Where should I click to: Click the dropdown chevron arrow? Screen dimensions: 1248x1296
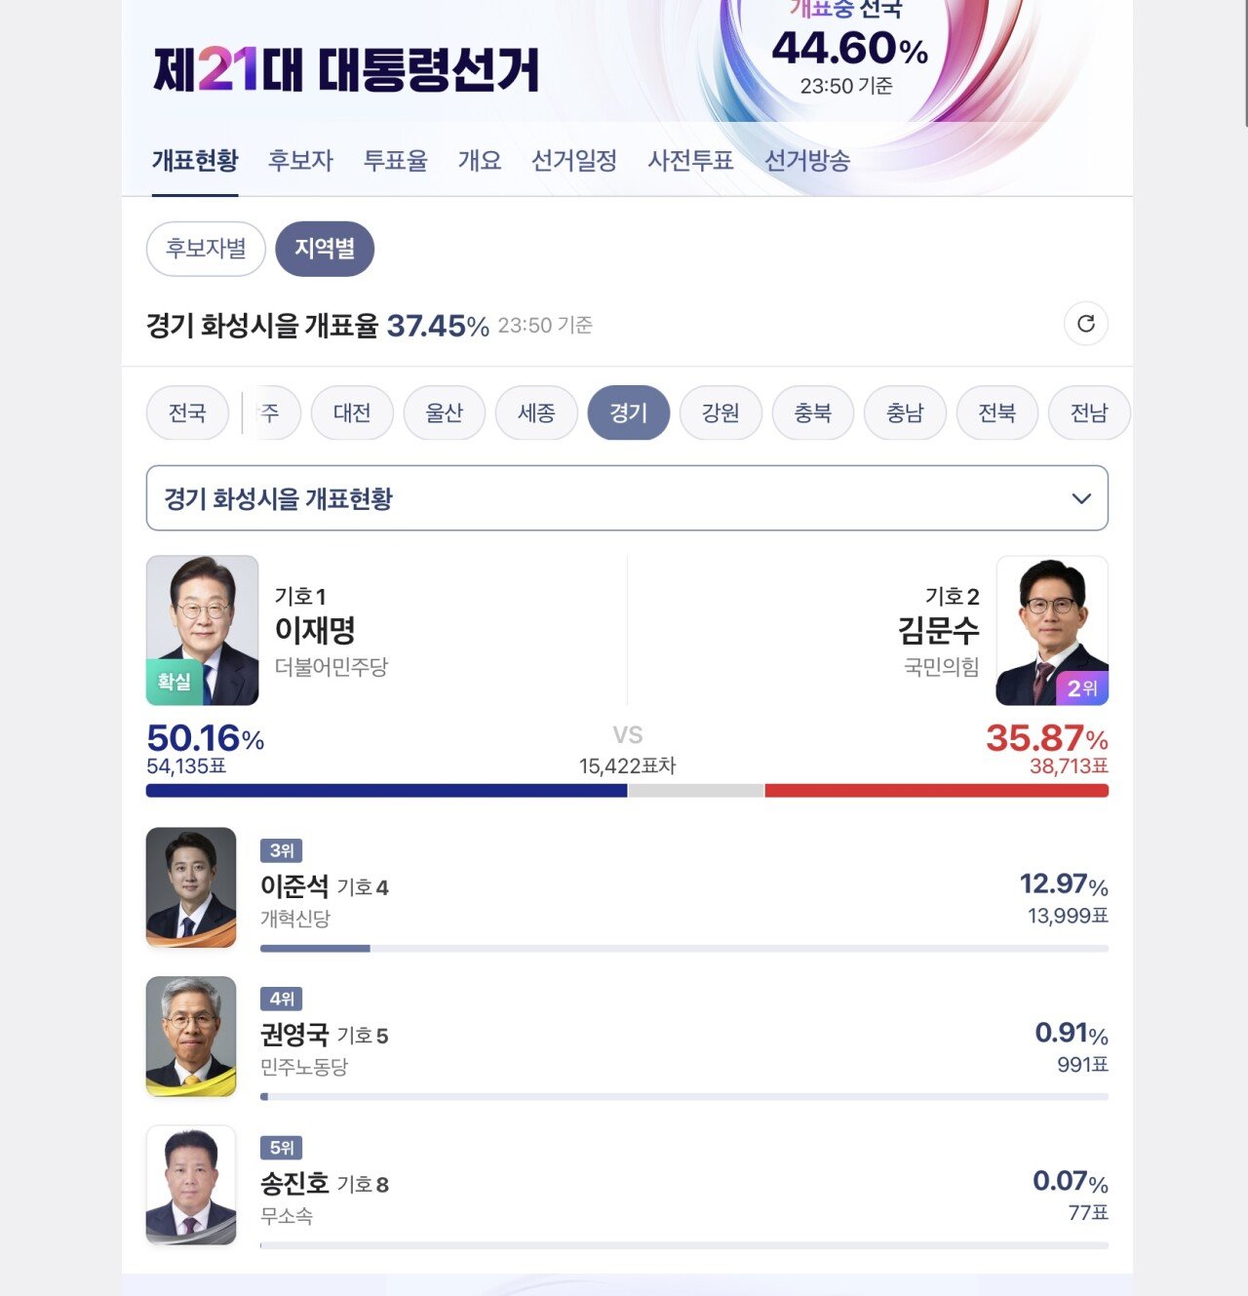point(1080,498)
